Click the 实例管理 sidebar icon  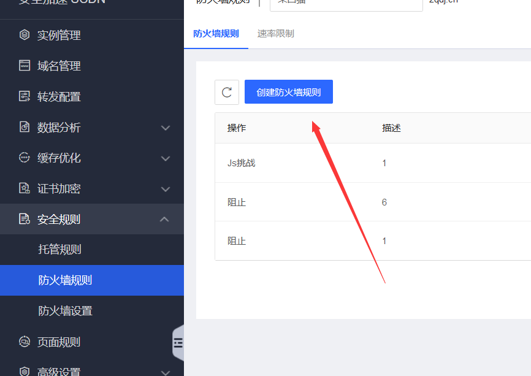(25, 35)
